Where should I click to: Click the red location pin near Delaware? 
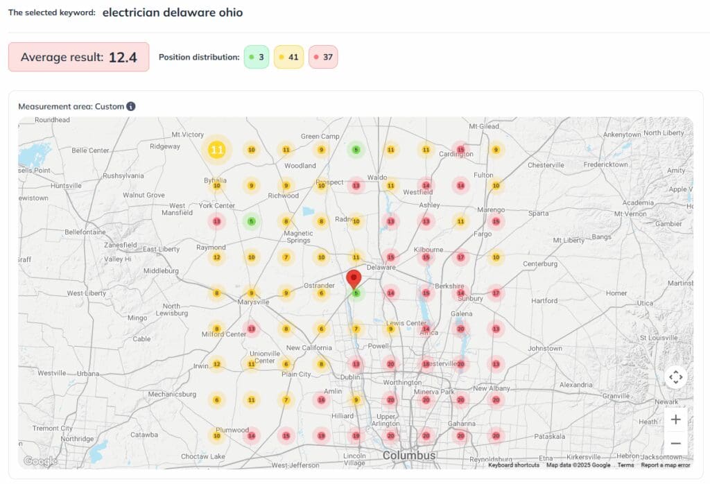click(354, 278)
